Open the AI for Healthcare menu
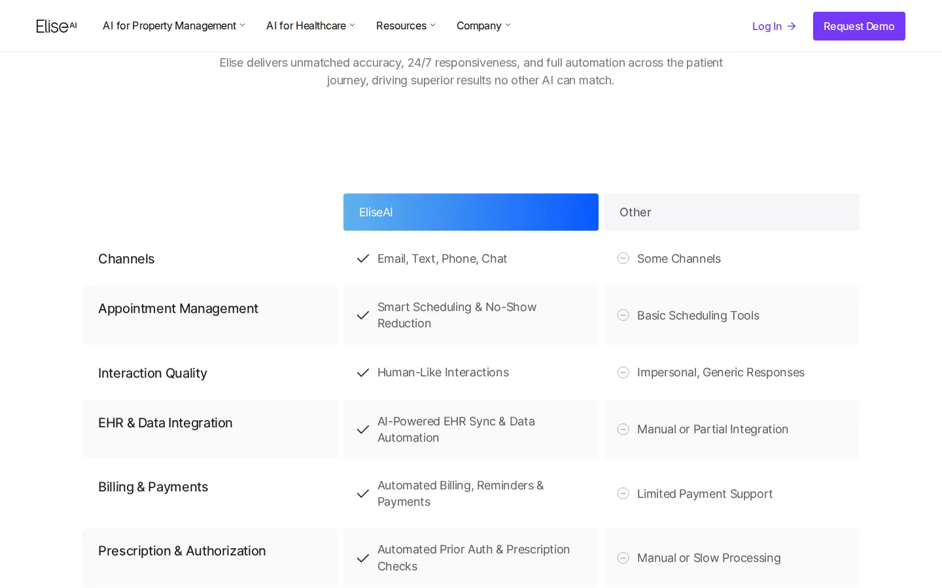 [311, 25]
